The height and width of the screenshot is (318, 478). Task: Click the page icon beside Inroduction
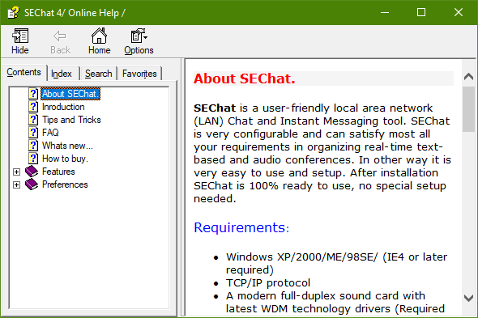tap(33, 107)
